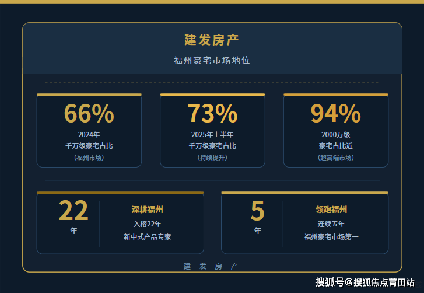Click the large 5 number
This screenshot has width=424, height=293.
click(257, 211)
